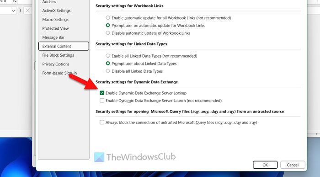Viewport: 320px width, 177px height.
Task: Confirm the dialog with OK
Action: pyautogui.click(x=265, y=165)
